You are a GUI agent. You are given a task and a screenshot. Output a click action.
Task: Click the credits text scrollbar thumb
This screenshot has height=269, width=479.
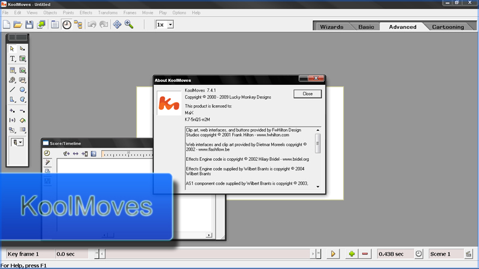tap(318, 143)
